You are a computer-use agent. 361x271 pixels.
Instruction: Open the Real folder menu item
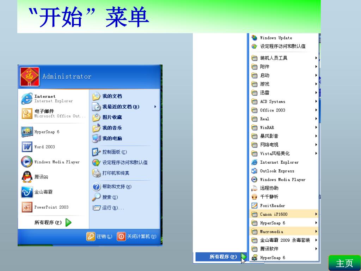pos(284,119)
